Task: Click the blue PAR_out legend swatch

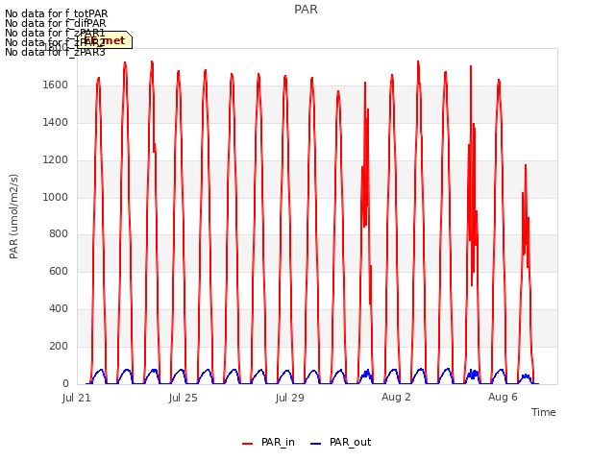Action: click(316, 444)
